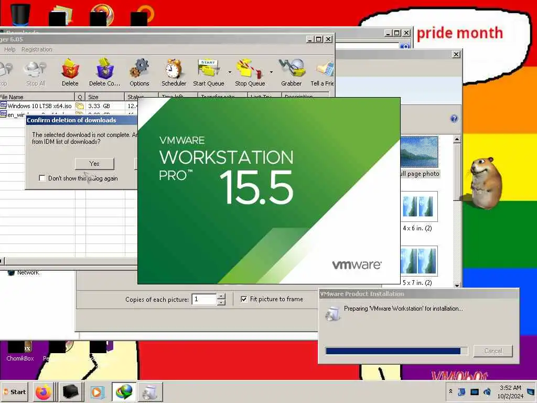
Task: Click the black printer taskbar icon
Action: 71,391
